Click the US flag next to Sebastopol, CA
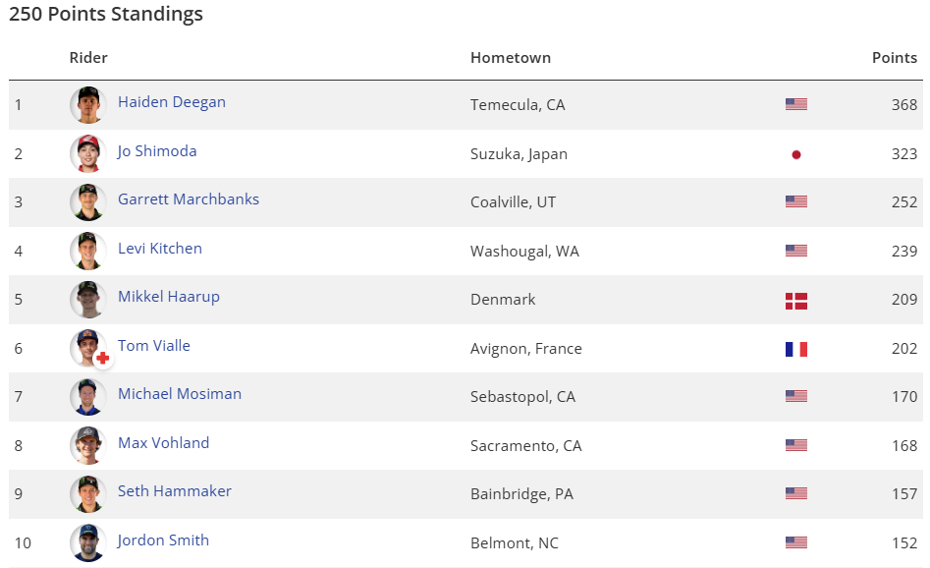This screenshot has width=930, height=568. (796, 397)
